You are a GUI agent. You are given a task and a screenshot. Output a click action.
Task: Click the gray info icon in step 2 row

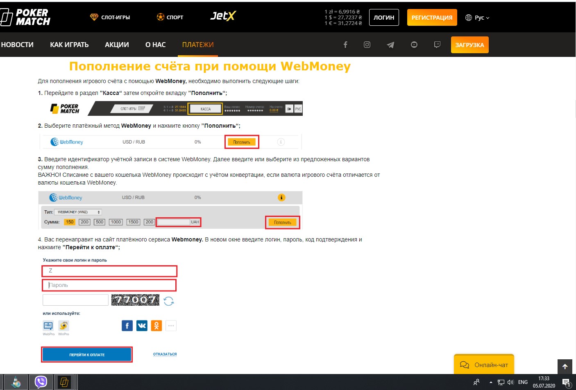[x=281, y=142]
